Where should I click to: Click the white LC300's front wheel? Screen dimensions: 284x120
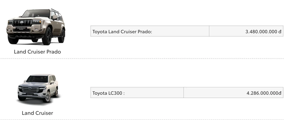47,97
